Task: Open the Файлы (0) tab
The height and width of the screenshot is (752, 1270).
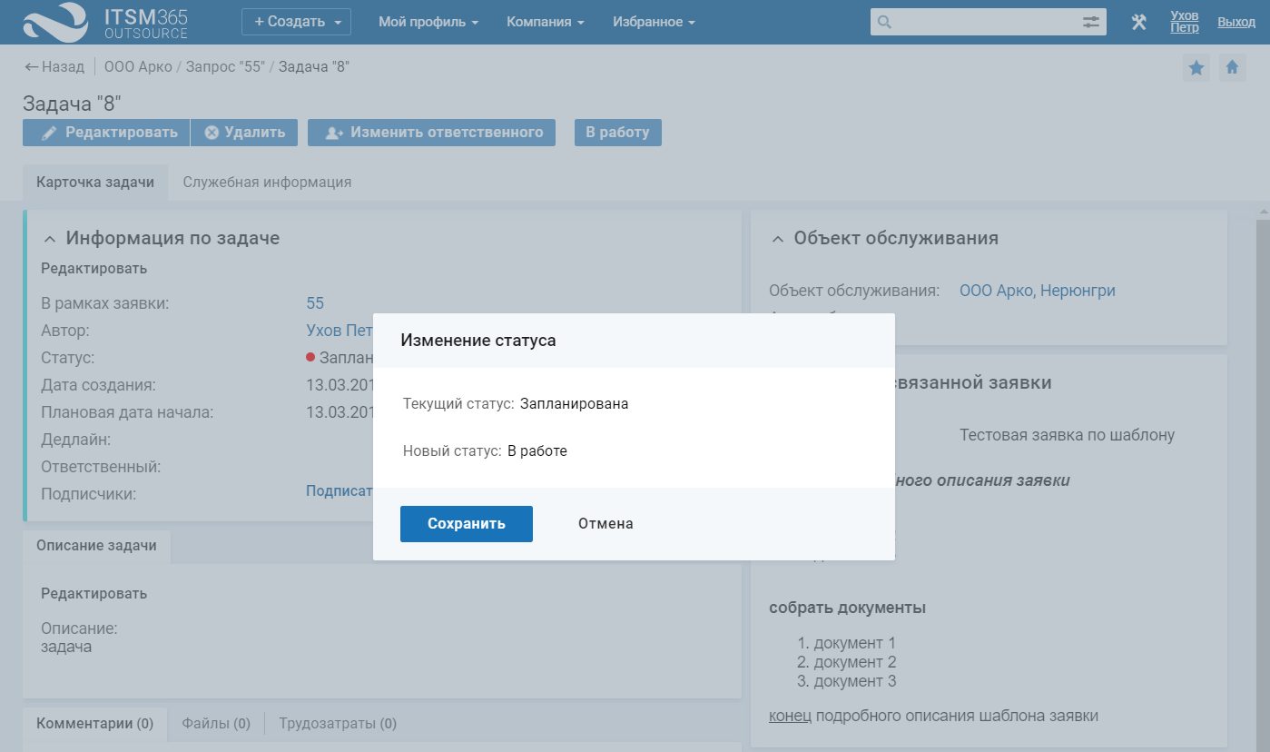Action: [216, 724]
